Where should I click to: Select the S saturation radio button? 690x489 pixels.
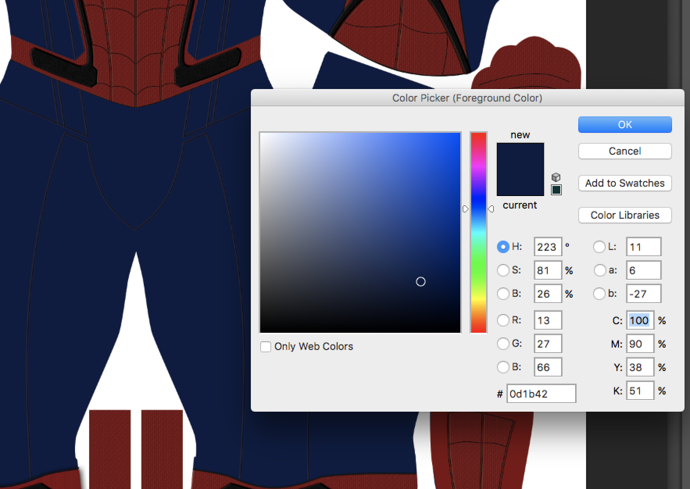point(503,270)
